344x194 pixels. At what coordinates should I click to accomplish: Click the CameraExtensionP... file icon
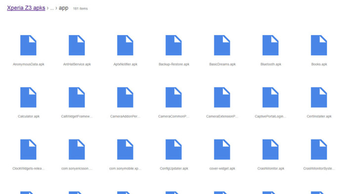pyautogui.click(x=222, y=97)
